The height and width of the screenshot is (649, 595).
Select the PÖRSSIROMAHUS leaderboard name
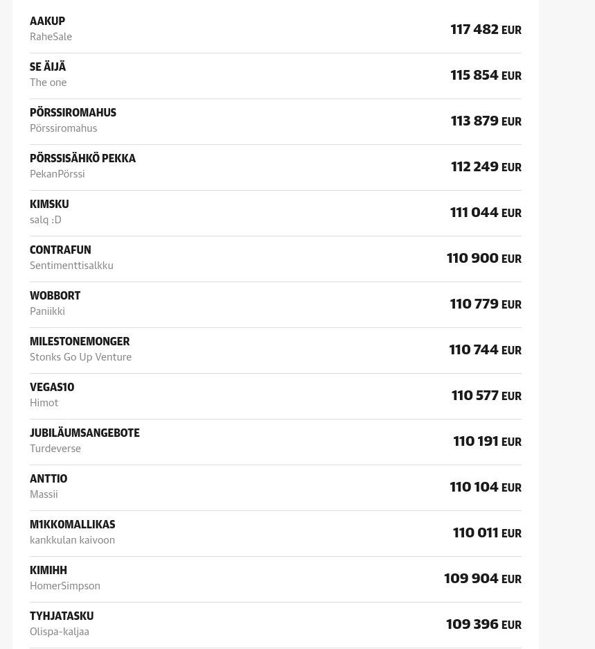coord(73,113)
